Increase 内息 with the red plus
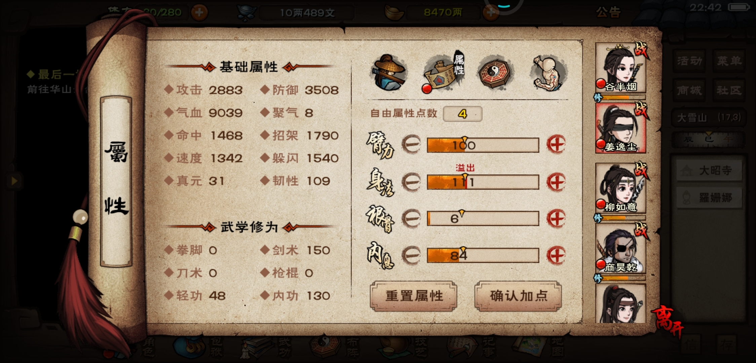 pyautogui.click(x=556, y=255)
